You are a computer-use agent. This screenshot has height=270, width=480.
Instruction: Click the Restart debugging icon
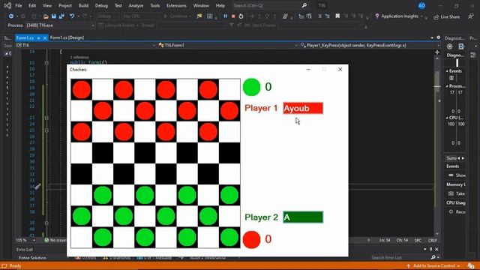241,16
